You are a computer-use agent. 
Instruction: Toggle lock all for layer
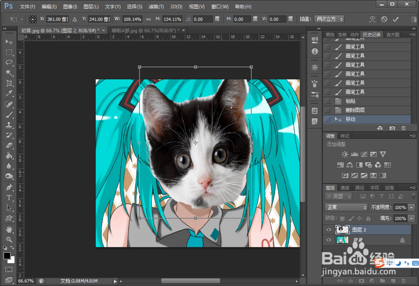(368, 218)
